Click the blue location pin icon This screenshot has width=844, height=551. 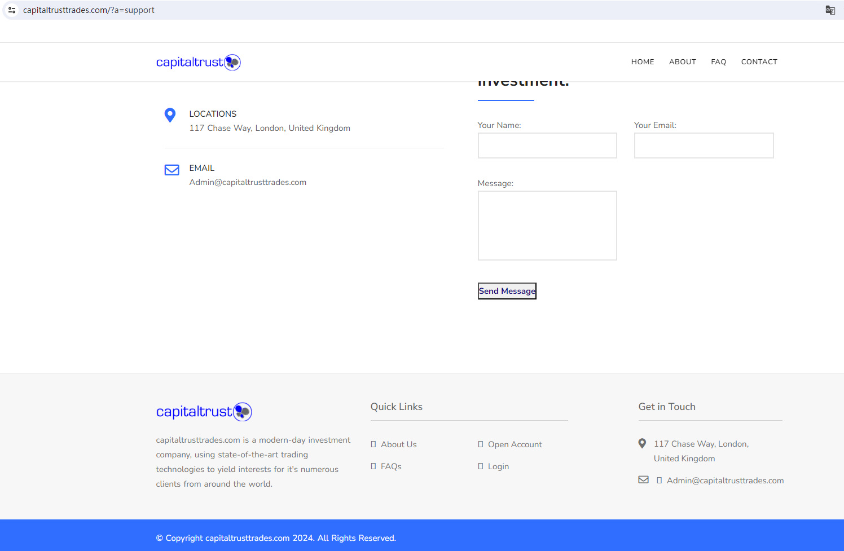coord(170,115)
